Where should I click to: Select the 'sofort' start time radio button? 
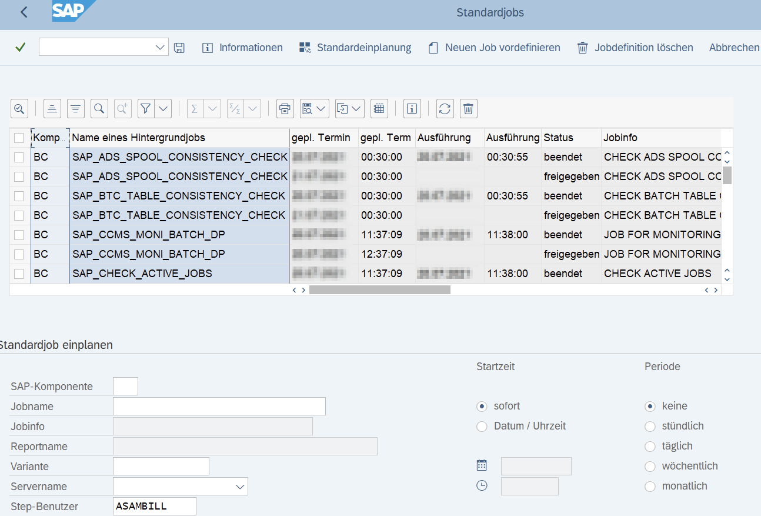pos(482,406)
